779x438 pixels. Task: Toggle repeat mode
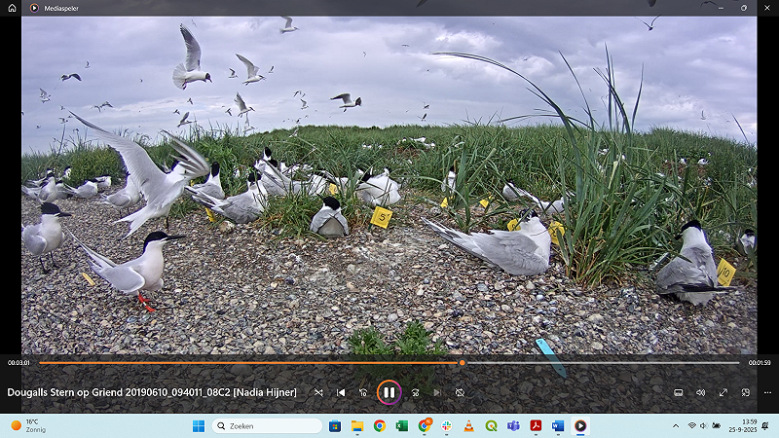click(x=460, y=392)
